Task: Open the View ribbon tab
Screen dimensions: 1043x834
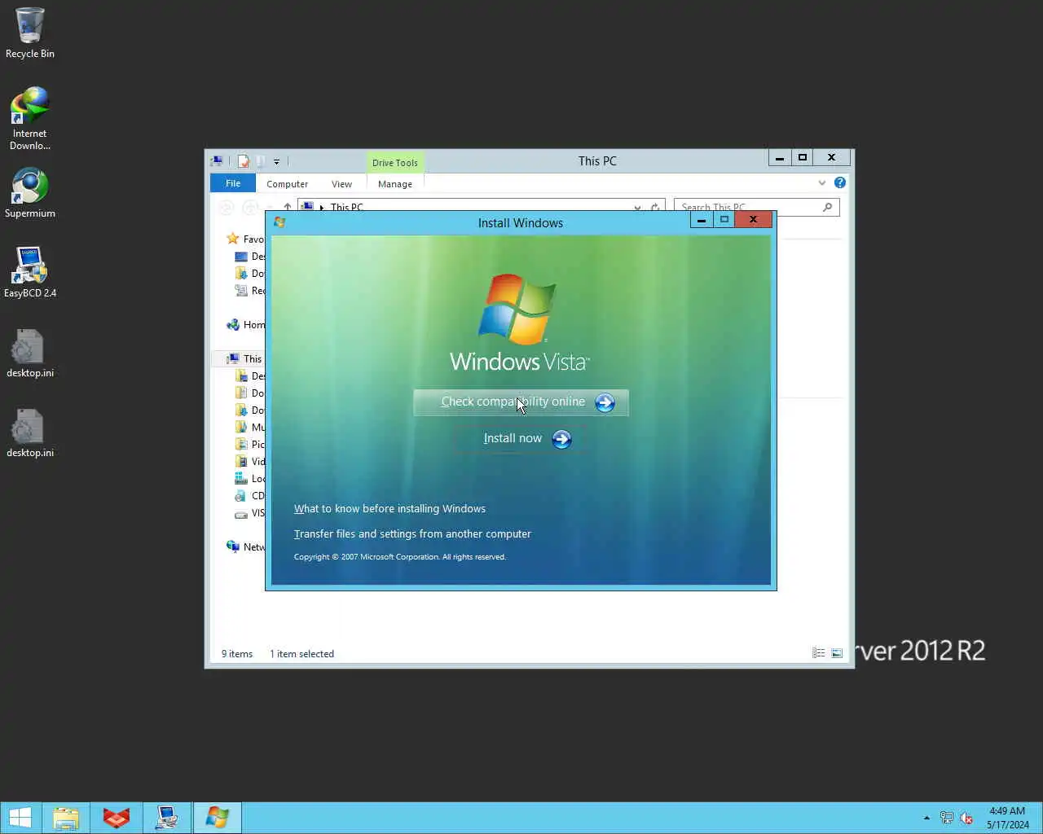Action: coord(341,184)
